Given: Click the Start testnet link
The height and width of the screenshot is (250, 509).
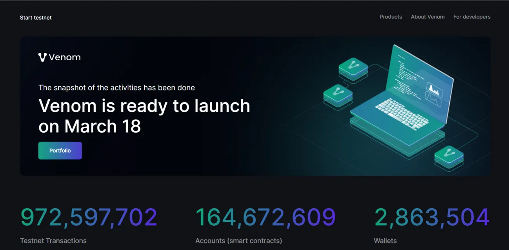Looking at the screenshot, I should pos(36,18).
